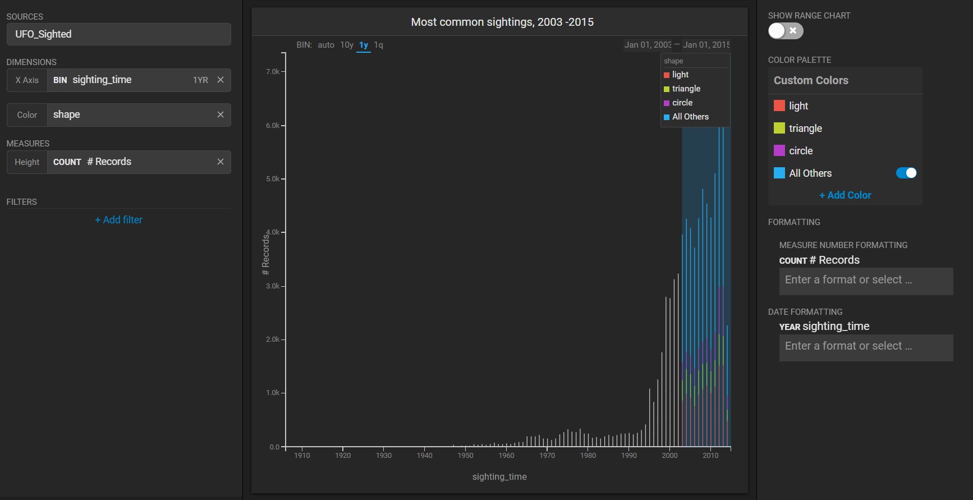The height and width of the screenshot is (500, 973).
Task: Open the 1YR bin size selector
Action: [200, 80]
